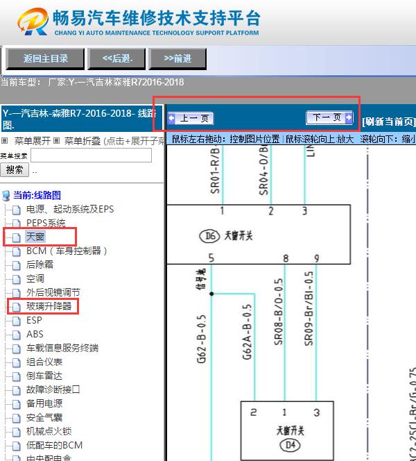
Task: Click the 畅易 platform logo icon
Action: click(x=33, y=22)
